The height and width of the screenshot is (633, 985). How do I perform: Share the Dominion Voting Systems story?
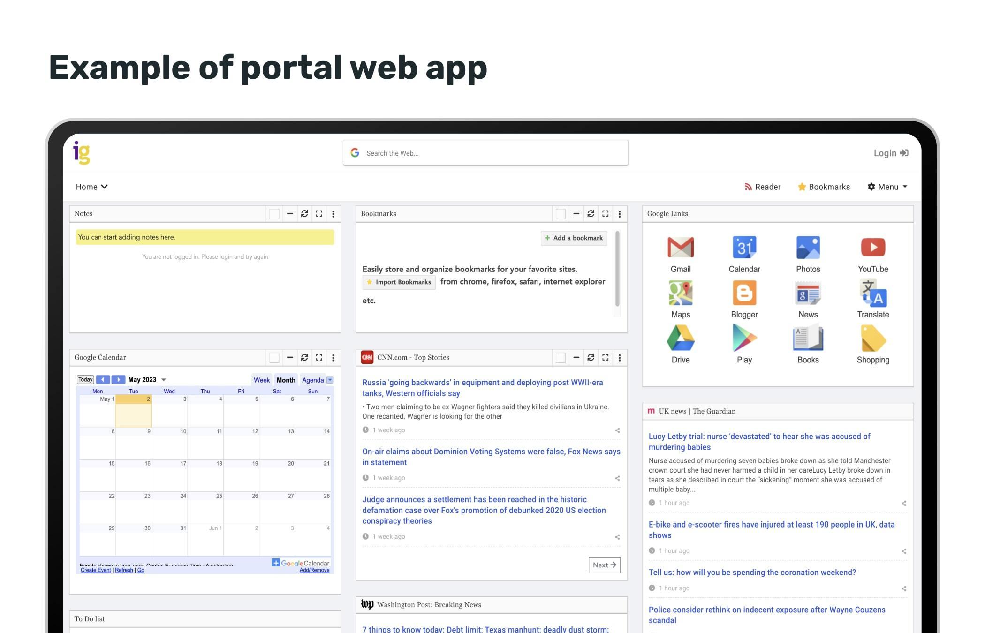tap(617, 478)
